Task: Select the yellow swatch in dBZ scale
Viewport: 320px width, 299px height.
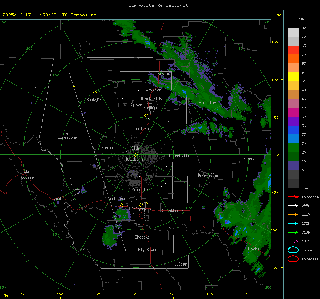Action: 293,77
